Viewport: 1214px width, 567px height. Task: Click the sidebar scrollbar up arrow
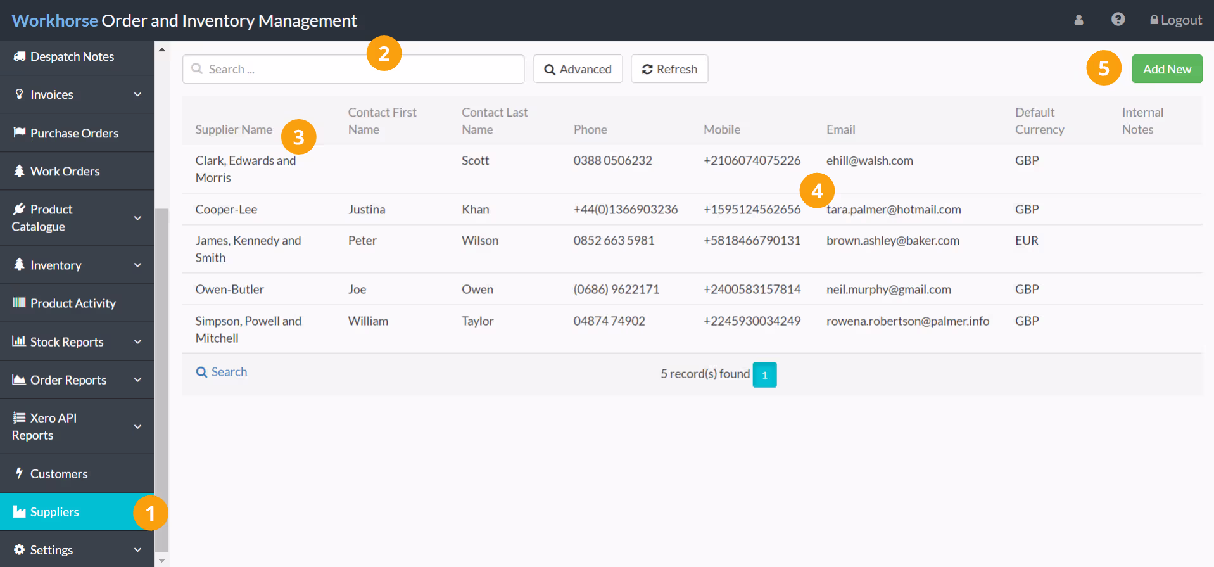coord(161,49)
